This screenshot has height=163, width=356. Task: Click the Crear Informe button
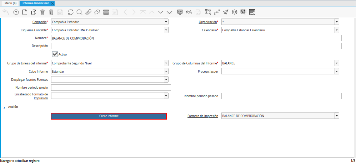109,116
